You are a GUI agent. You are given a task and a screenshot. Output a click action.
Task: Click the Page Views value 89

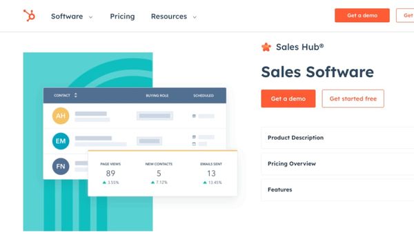tap(110, 173)
